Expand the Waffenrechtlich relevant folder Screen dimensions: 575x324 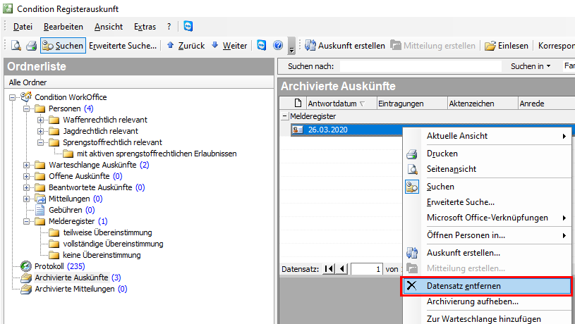pos(40,120)
